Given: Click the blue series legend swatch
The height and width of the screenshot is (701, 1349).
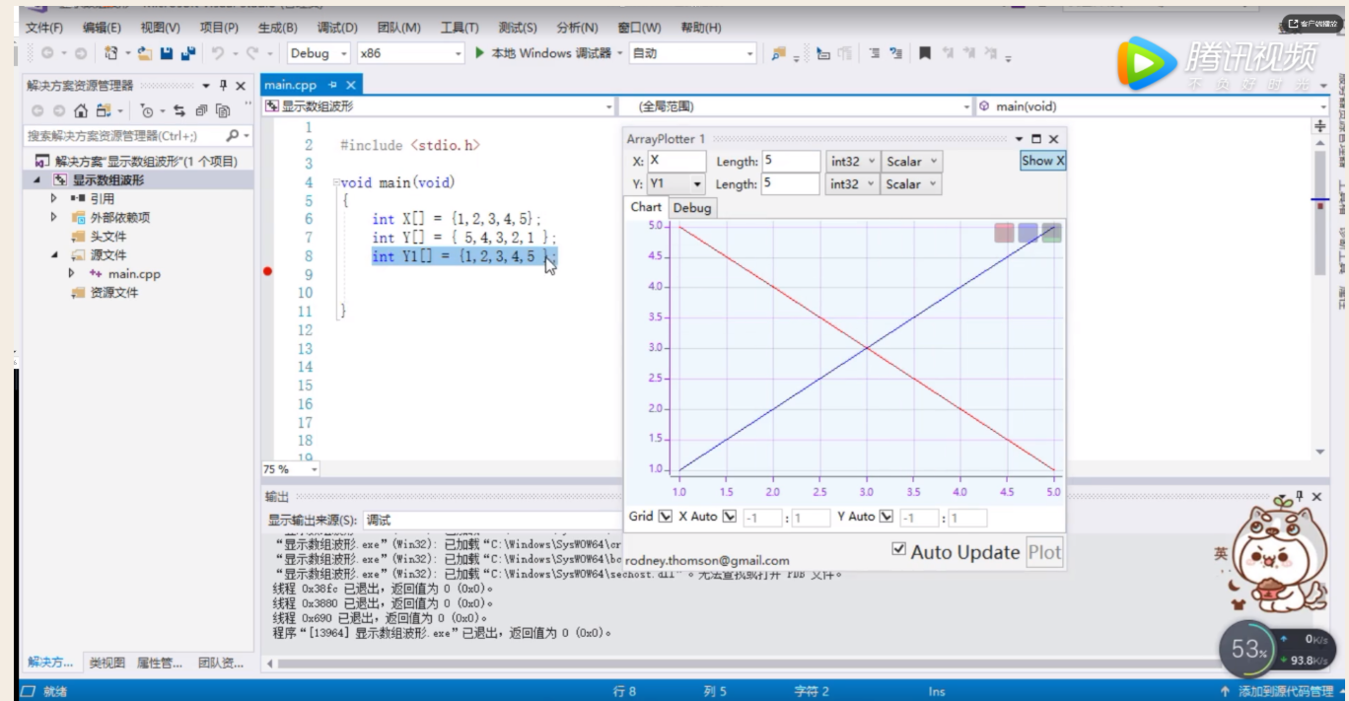Looking at the screenshot, I should (x=1029, y=233).
